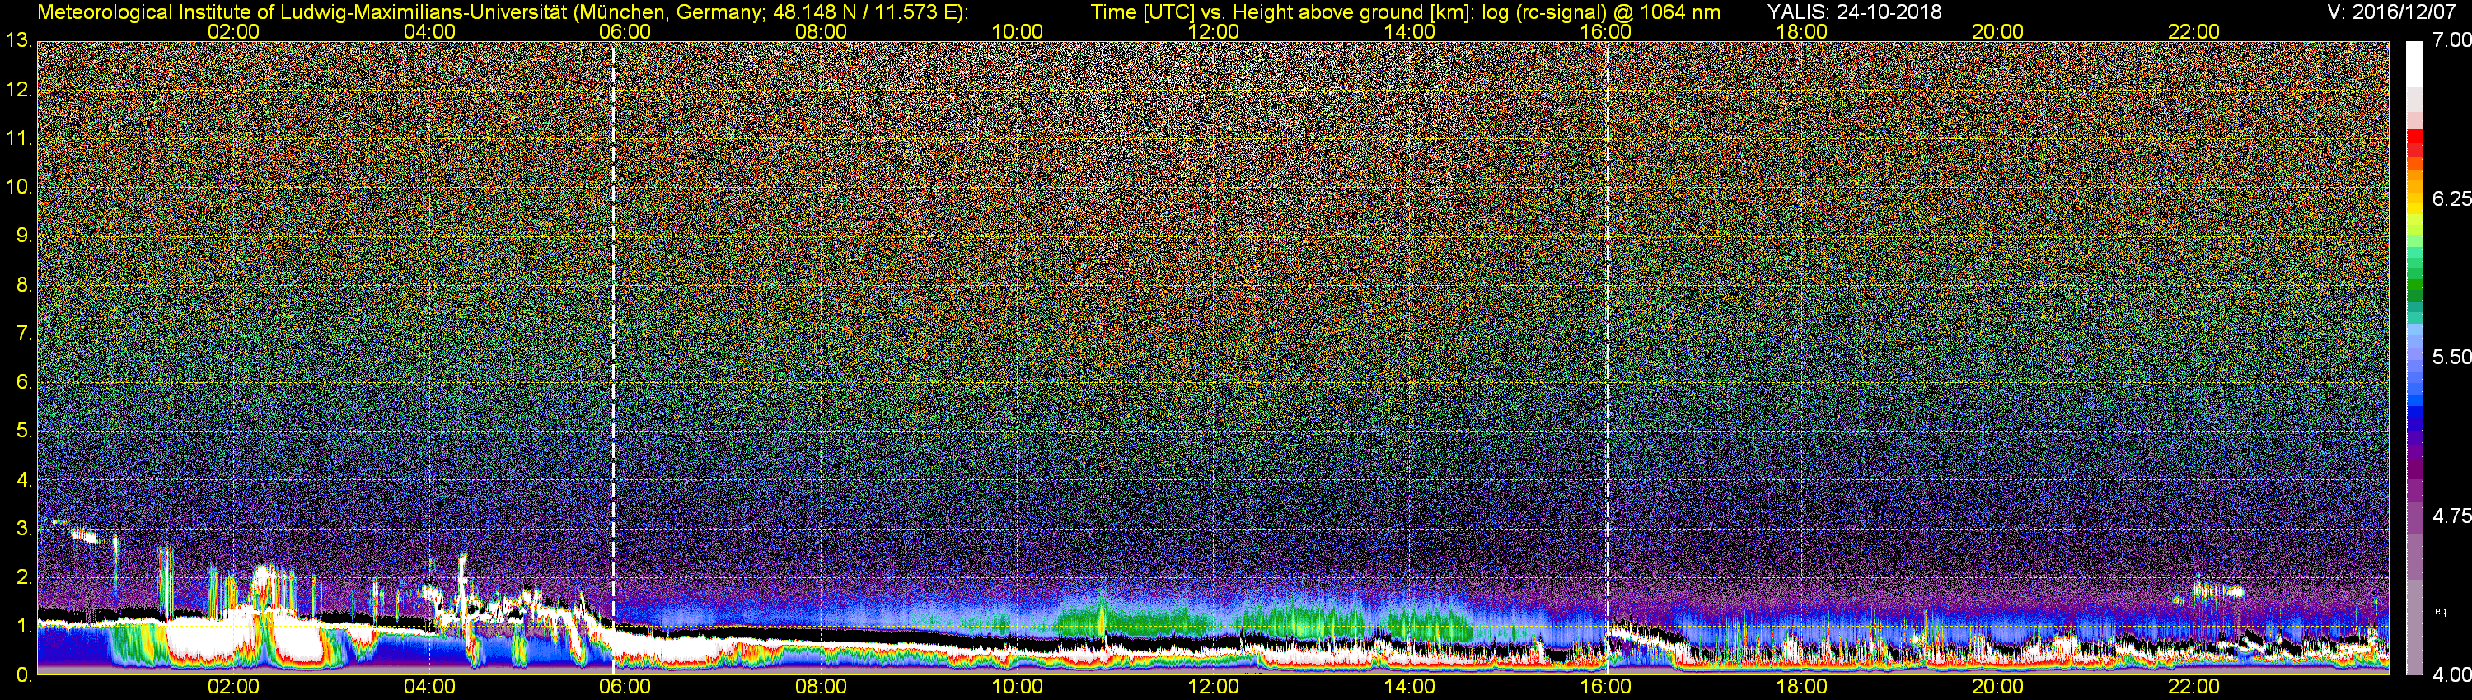
Task: Click the small "eq" label beside the color scale
Action: point(2441,611)
